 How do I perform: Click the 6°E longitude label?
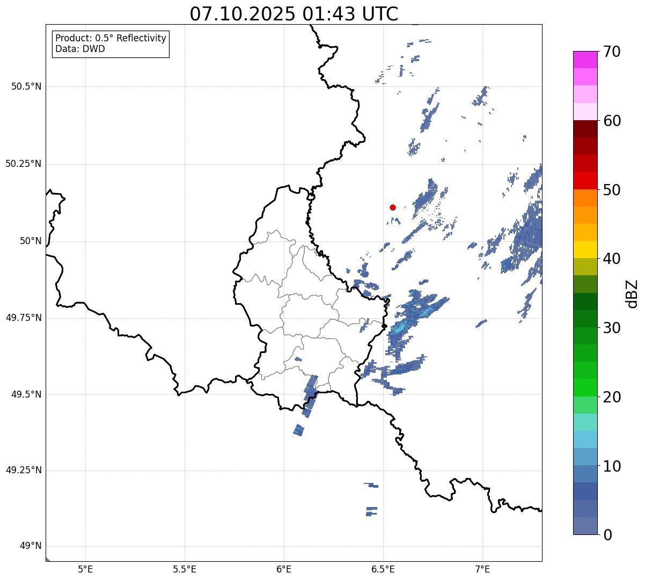284,569
